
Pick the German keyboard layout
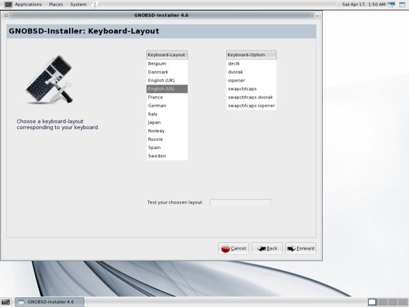pos(157,106)
